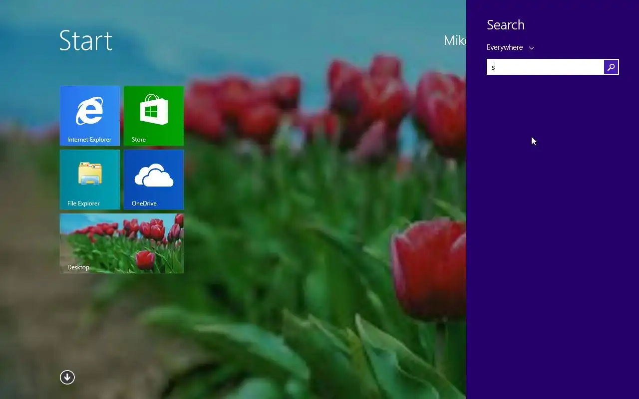This screenshot has height=399, width=639.
Task: Show all apps with down arrow
Action: [x=67, y=378]
